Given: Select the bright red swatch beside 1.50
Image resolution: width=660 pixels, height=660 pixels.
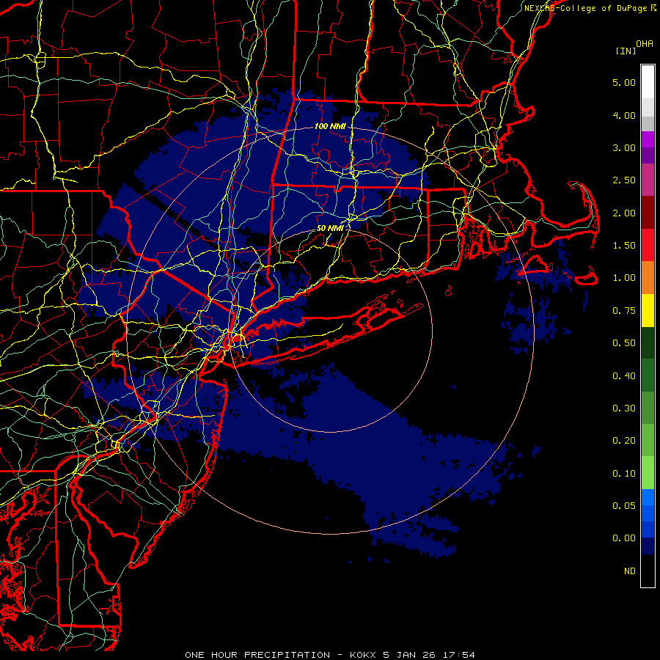Looking at the screenshot, I should click(x=648, y=245).
